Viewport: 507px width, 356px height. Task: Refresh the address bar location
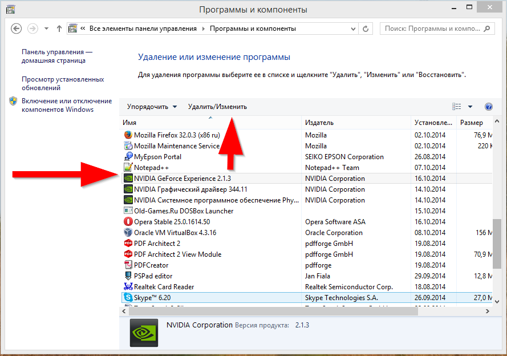pos(366,29)
